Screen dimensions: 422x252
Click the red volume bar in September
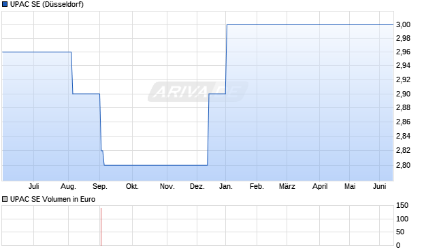pos(101,227)
